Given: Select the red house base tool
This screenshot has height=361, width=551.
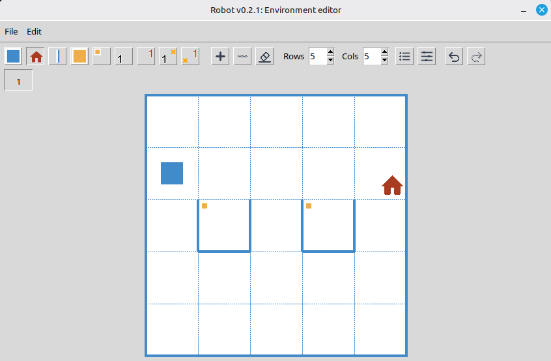Looking at the screenshot, I should [x=35, y=56].
